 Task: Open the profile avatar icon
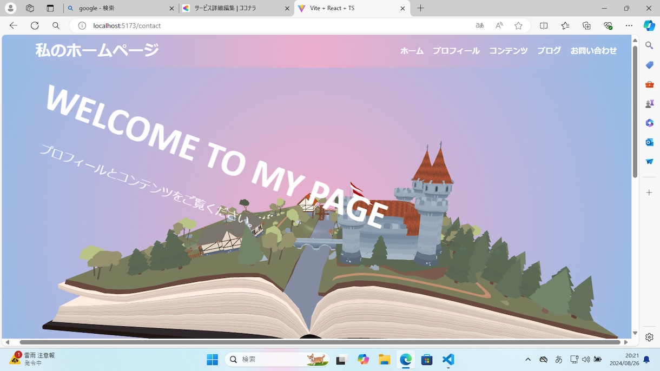[x=10, y=8]
